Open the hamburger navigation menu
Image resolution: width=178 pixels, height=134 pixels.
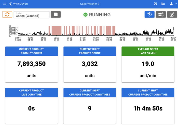click(5, 4)
